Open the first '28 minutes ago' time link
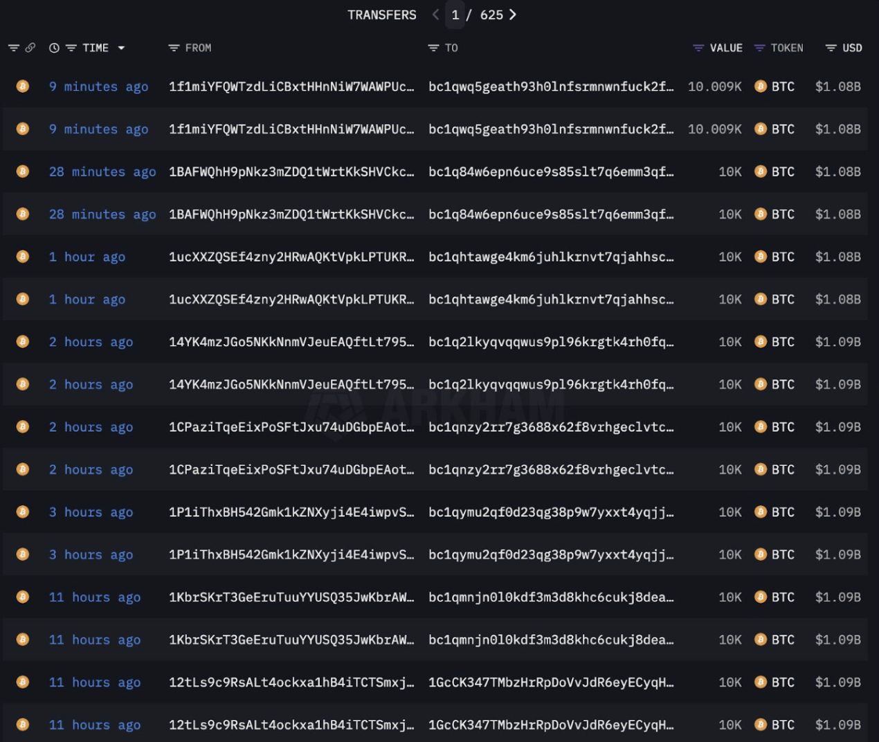Viewport: 879px width, 742px height. pyautogui.click(x=102, y=172)
